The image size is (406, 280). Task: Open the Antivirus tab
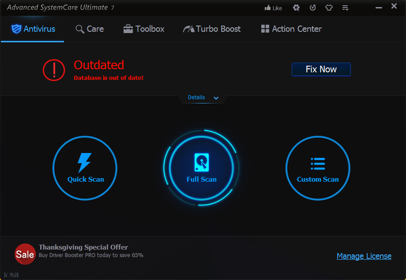[33, 29]
